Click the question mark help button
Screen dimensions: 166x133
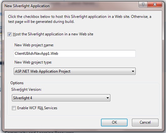coord(143,4)
